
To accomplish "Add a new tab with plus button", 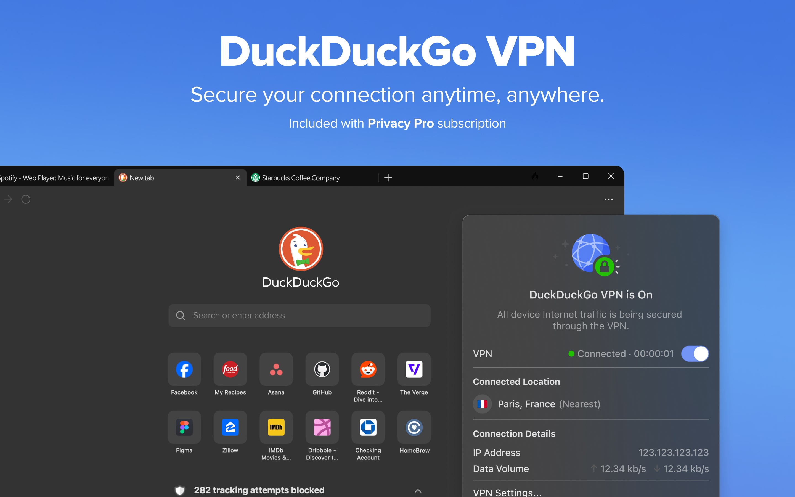I will [388, 178].
